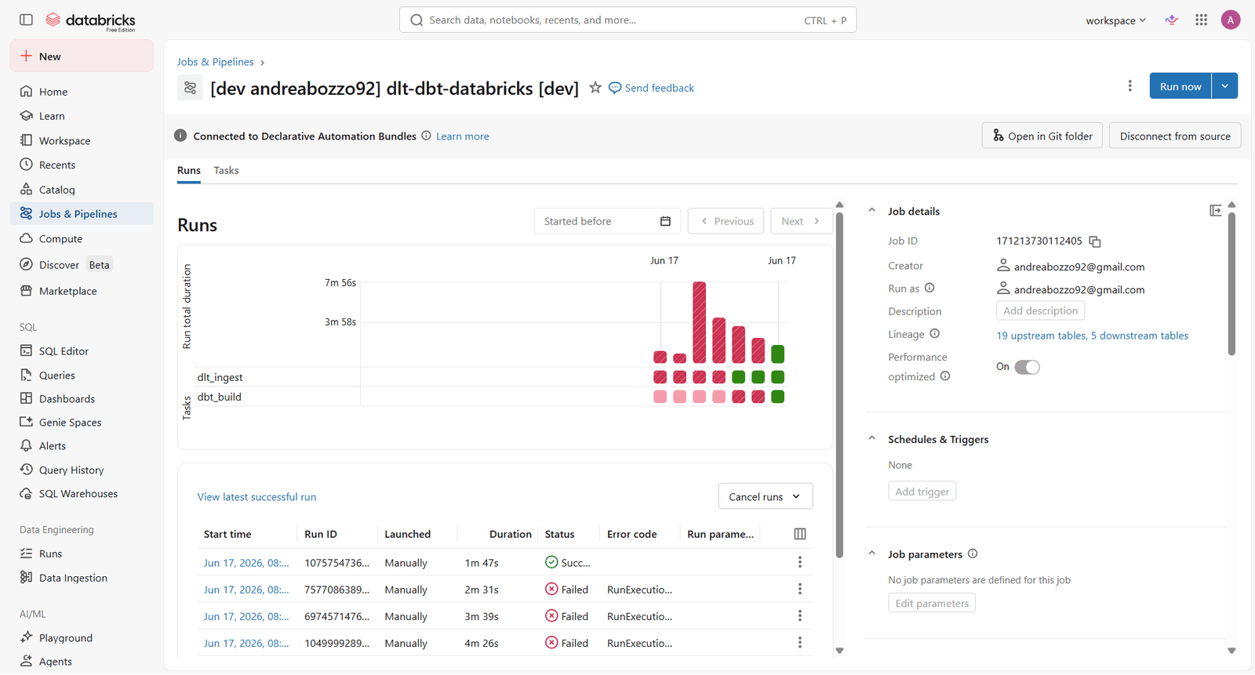Viewport: 1255px width, 675px height.
Task: Open the calendar icon in Started before
Action: point(665,221)
